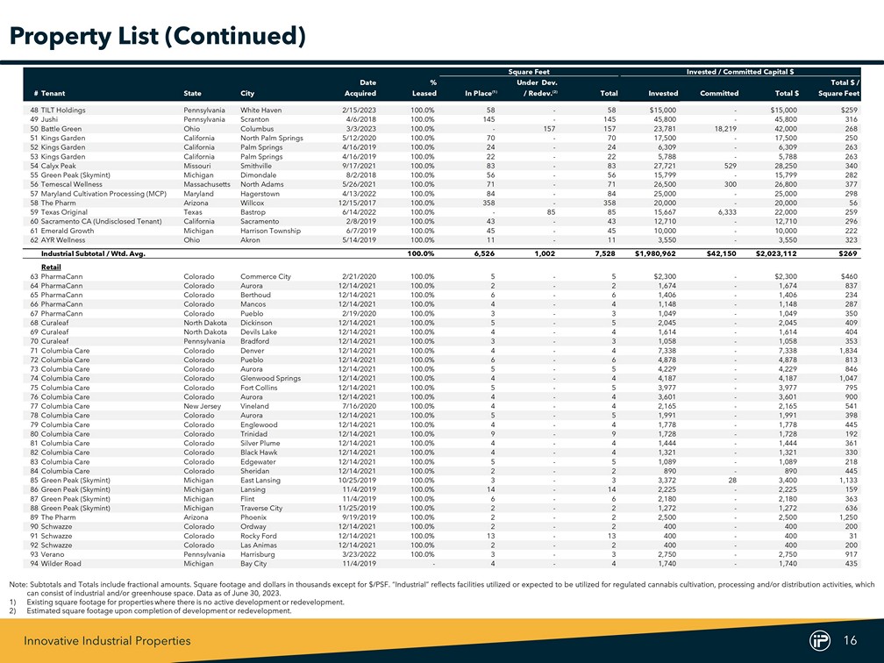Click the 'Square Feet' group header
This screenshot has height=663, width=884.
tap(529, 72)
